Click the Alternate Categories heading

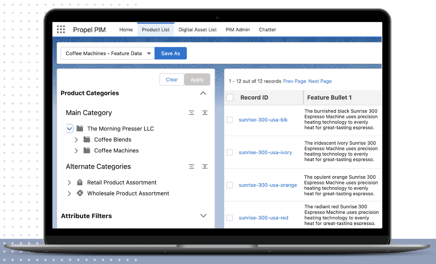(98, 167)
